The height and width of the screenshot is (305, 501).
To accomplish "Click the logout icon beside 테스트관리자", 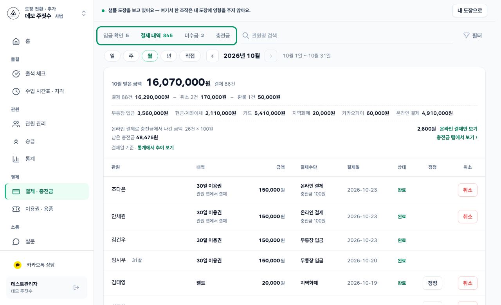I will tap(76, 287).
